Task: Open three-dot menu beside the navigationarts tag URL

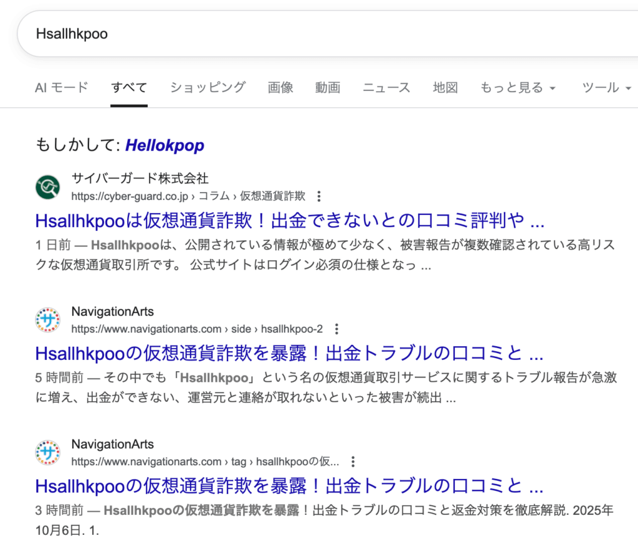Action: (x=353, y=462)
